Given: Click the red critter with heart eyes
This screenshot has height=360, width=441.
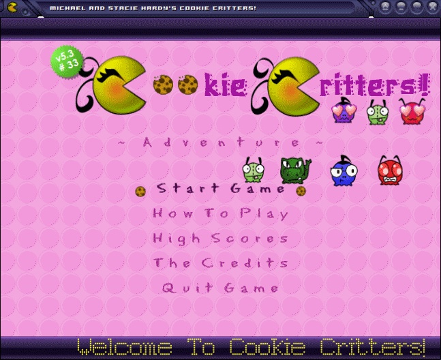Looking at the screenshot, I should pyautogui.click(x=412, y=111).
